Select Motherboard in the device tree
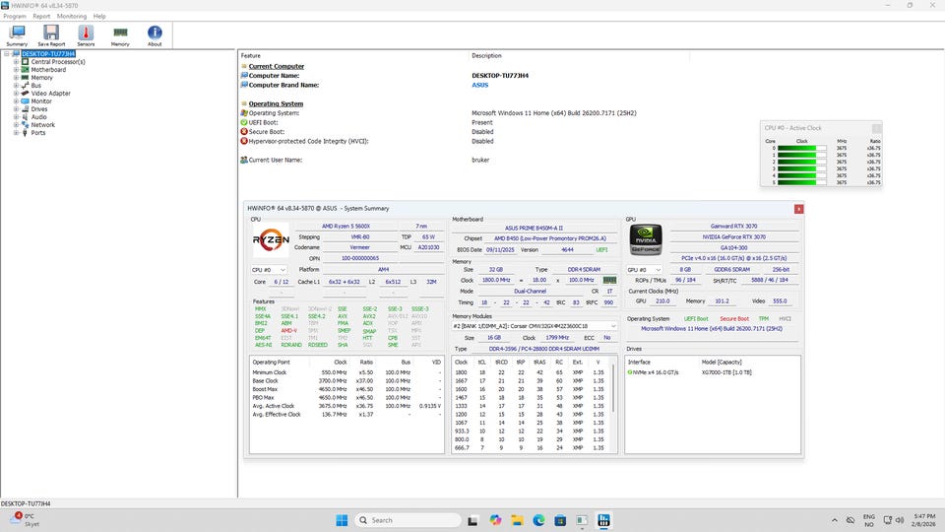 click(48, 70)
